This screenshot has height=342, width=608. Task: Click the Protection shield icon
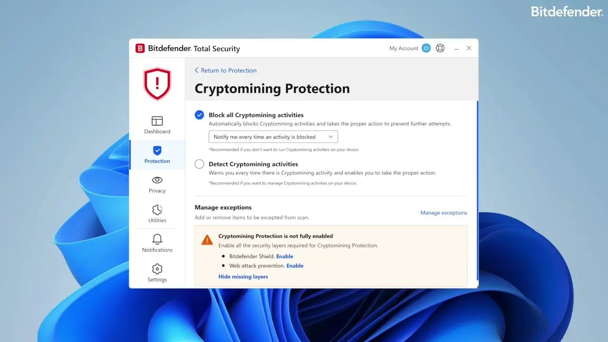pos(157,151)
